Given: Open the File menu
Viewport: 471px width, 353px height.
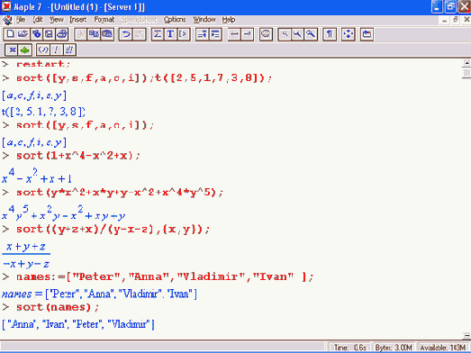Looking at the screenshot, I should 21,20.
